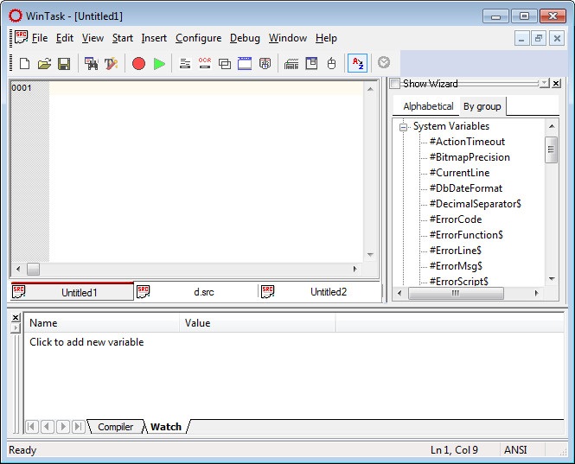575x464 pixels.
Task: Click the text lines insert toolbar icon
Action: pyautogui.click(x=185, y=64)
